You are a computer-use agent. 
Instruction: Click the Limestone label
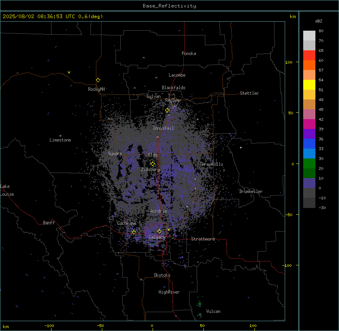pyautogui.click(x=60, y=140)
